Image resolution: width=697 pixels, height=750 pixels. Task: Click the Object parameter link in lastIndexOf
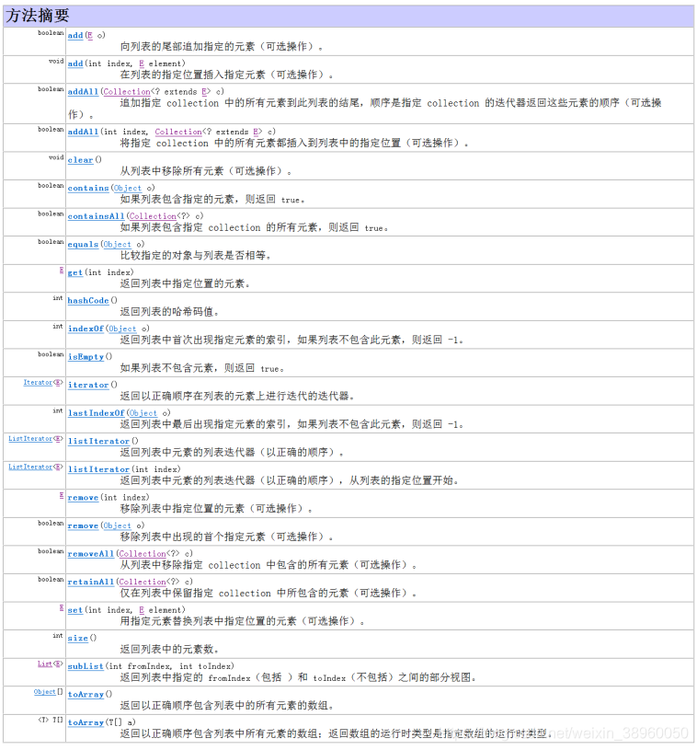(143, 414)
